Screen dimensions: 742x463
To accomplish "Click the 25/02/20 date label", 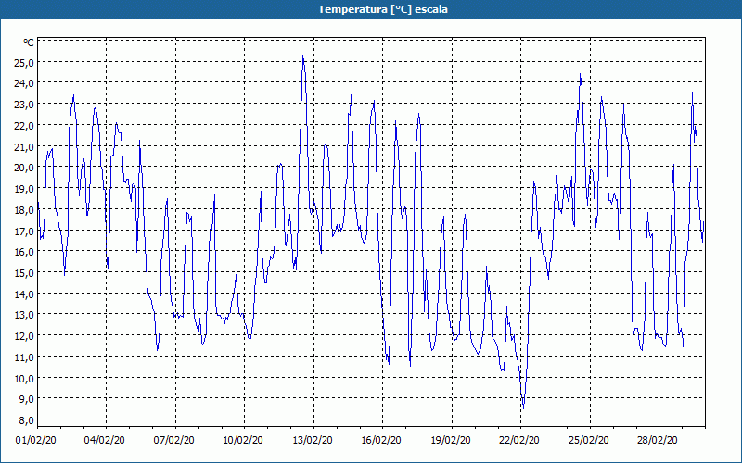I will coord(589,440).
